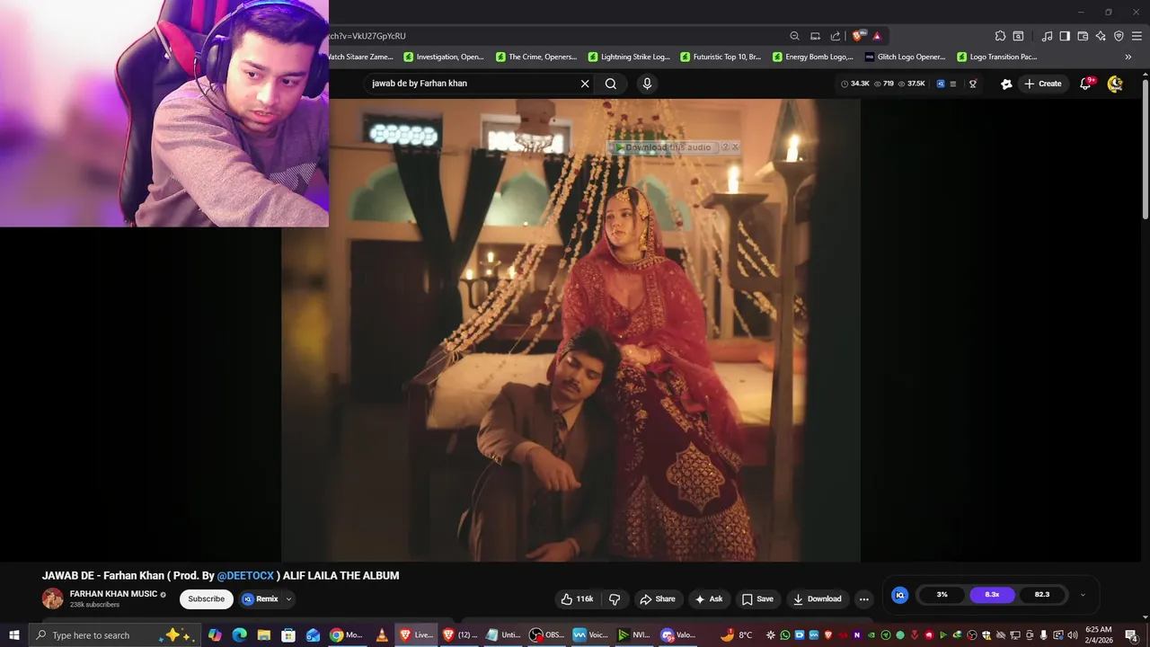Open the Brave VPN shield icon

1119,36
